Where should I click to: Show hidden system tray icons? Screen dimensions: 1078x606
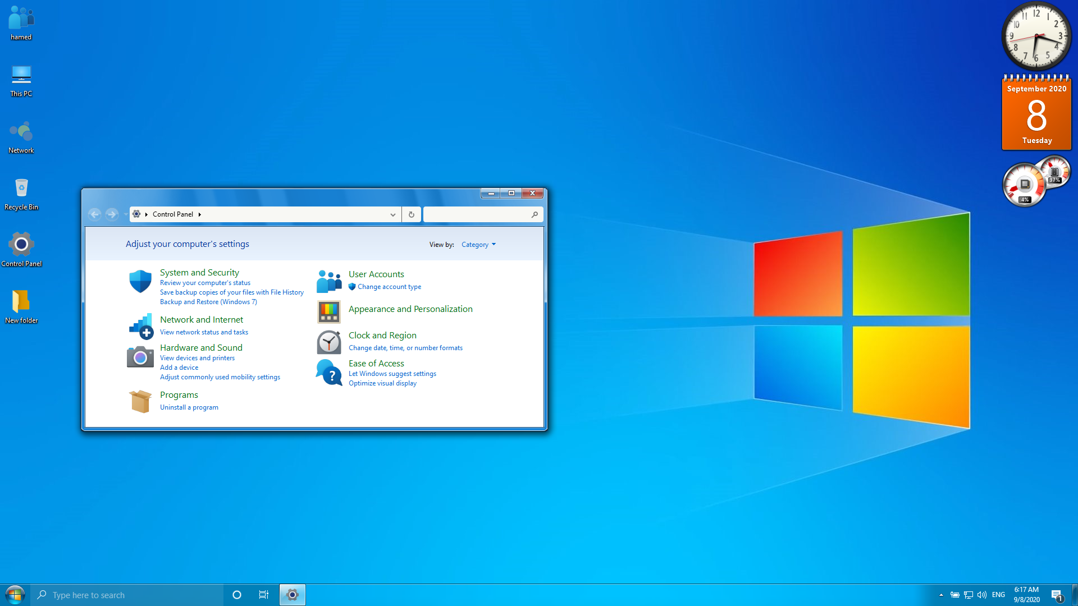(941, 595)
